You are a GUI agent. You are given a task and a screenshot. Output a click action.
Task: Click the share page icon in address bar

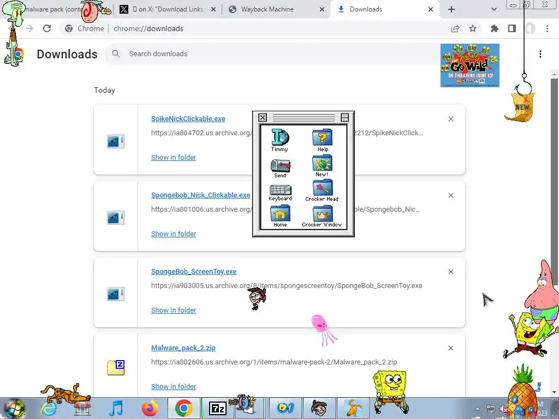pos(455,28)
